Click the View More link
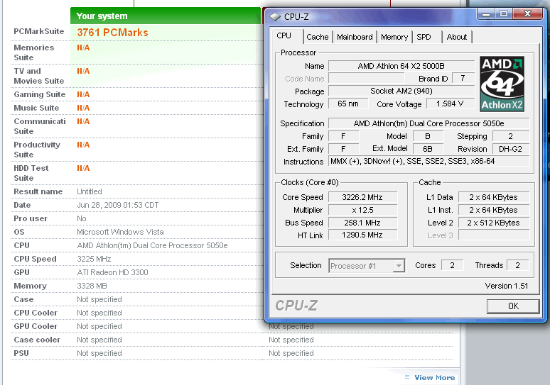 click(435, 378)
